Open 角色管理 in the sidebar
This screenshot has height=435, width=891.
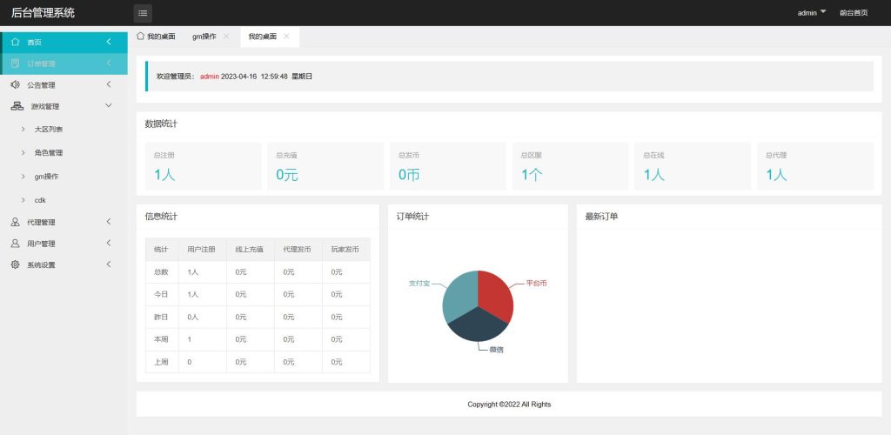pos(49,152)
